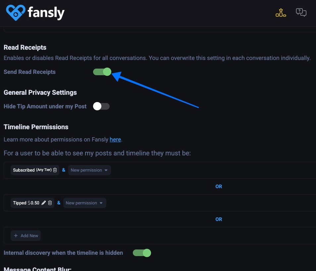
Task: Follow the "here" permissions link
Action: click(x=115, y=139)
